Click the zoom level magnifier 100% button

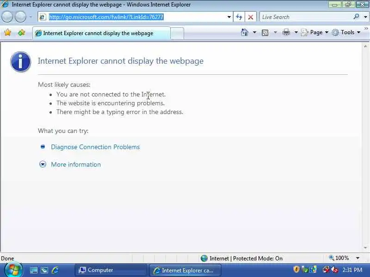click(339, 258)
